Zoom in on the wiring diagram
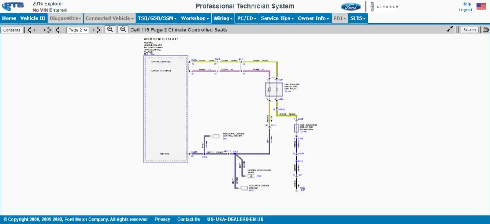The image size is (490, 224). (110, 29)
